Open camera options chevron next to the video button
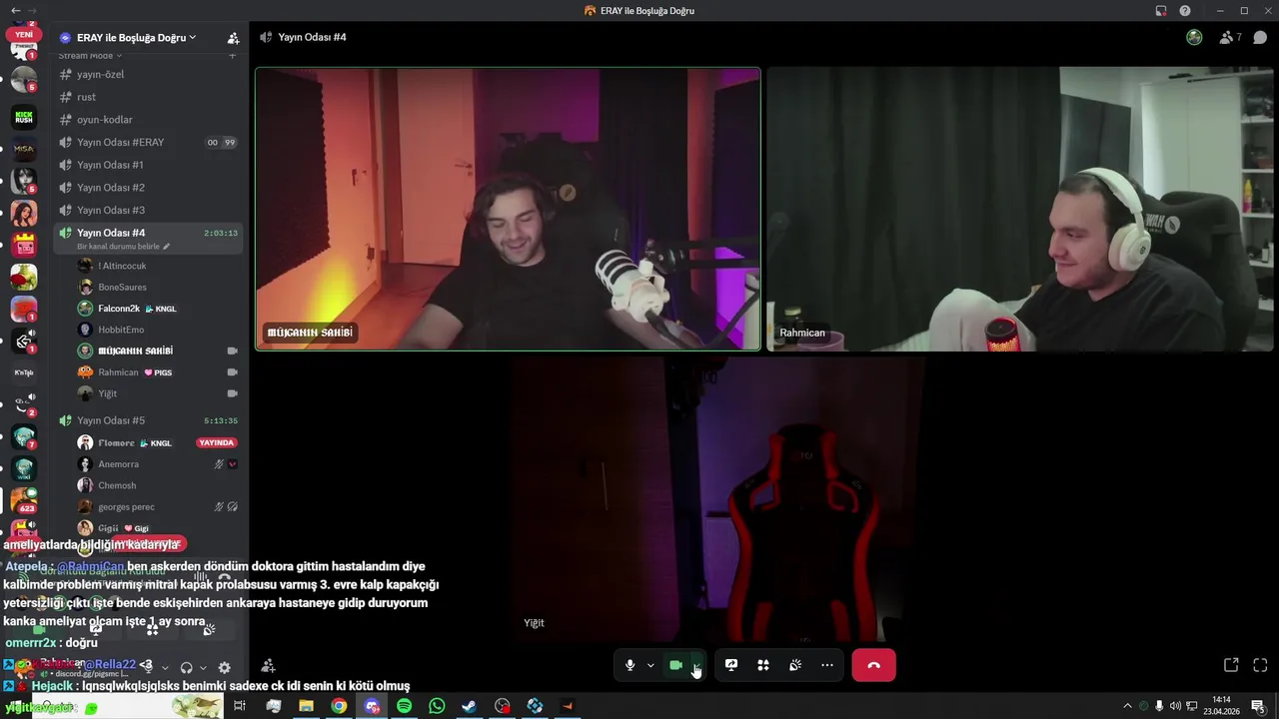 pos(696,665)
